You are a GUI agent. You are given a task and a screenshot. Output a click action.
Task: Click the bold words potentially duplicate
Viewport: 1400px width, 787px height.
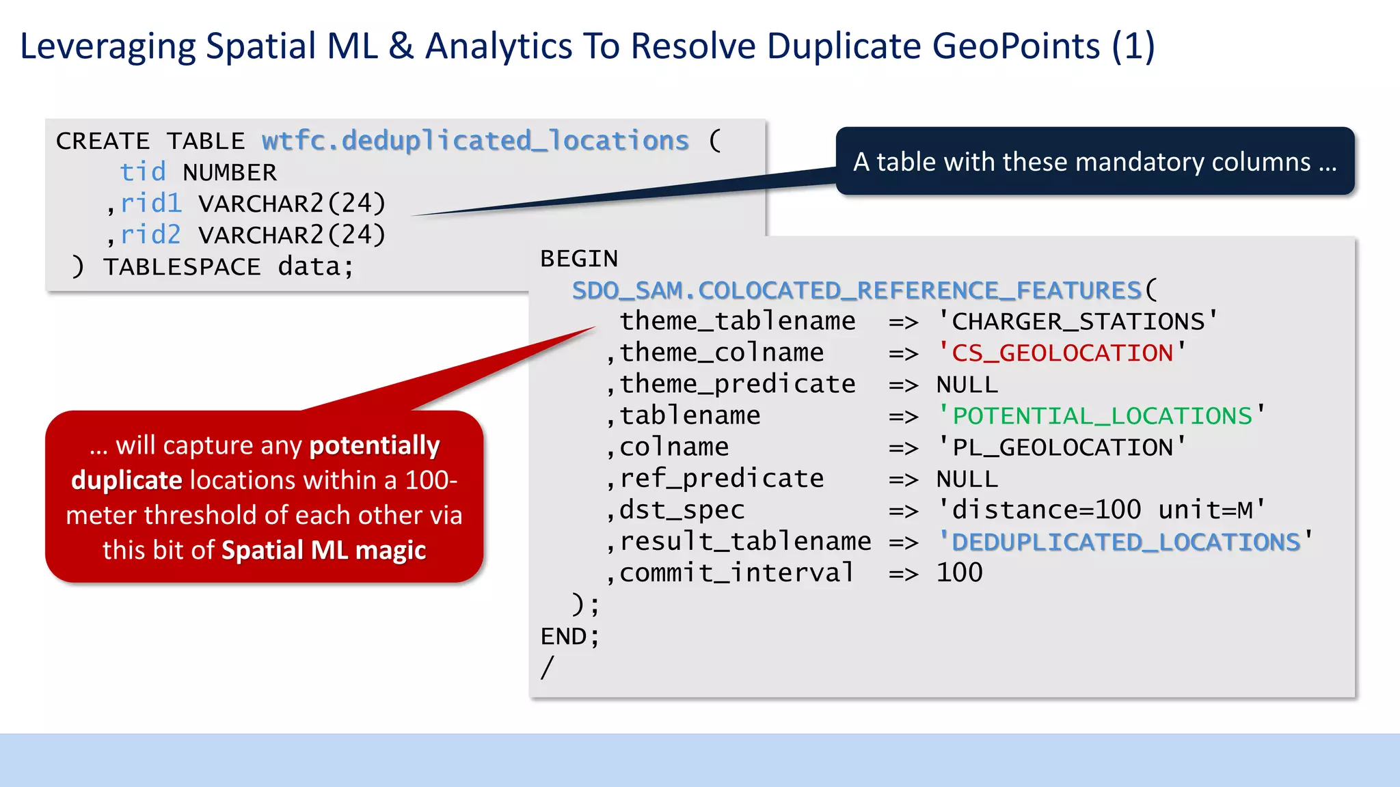tap(254, 462)
